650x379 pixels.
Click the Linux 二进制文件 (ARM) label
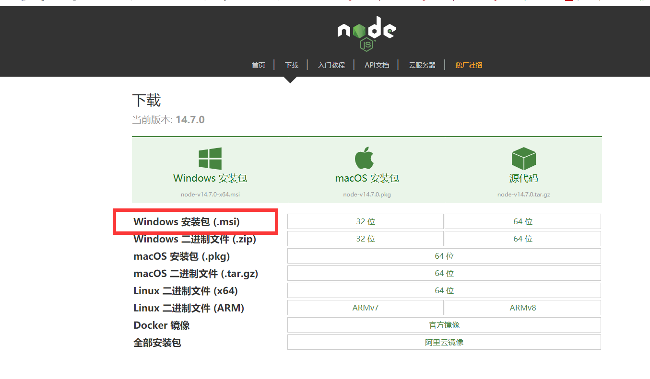point(189,308)
